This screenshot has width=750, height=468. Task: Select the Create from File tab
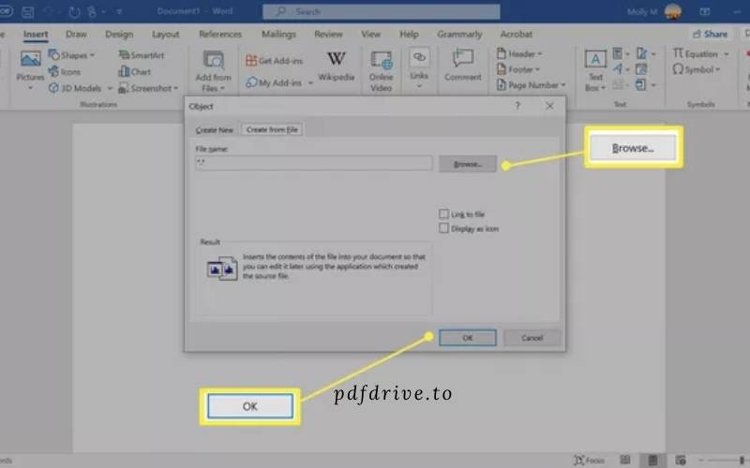click(x=272, y=129)
